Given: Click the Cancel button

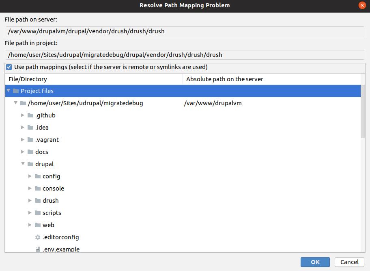Looking at the screenshot, I should coord(349,262).
